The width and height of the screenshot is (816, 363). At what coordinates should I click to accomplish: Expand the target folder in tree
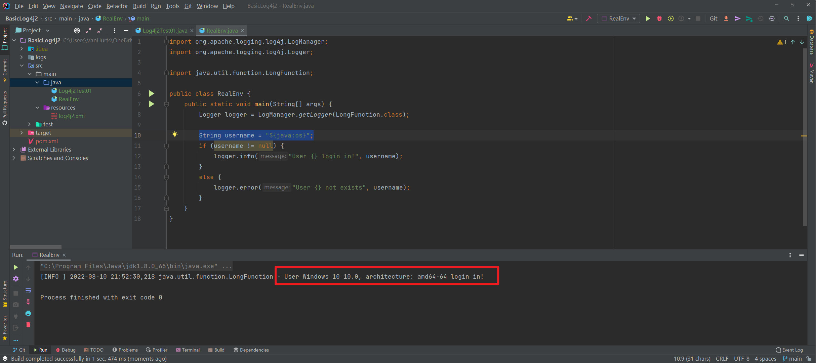[x=22, y=133]
